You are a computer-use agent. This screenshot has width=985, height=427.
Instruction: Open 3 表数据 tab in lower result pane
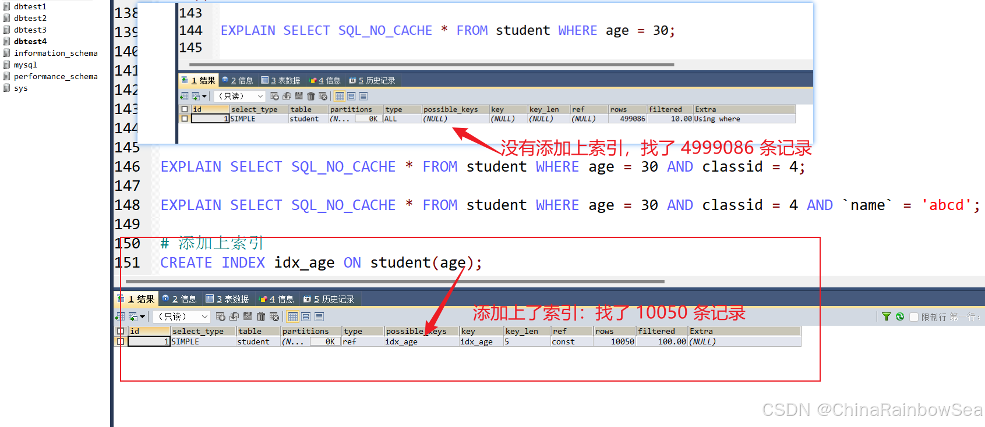click(x=228, y=299)
